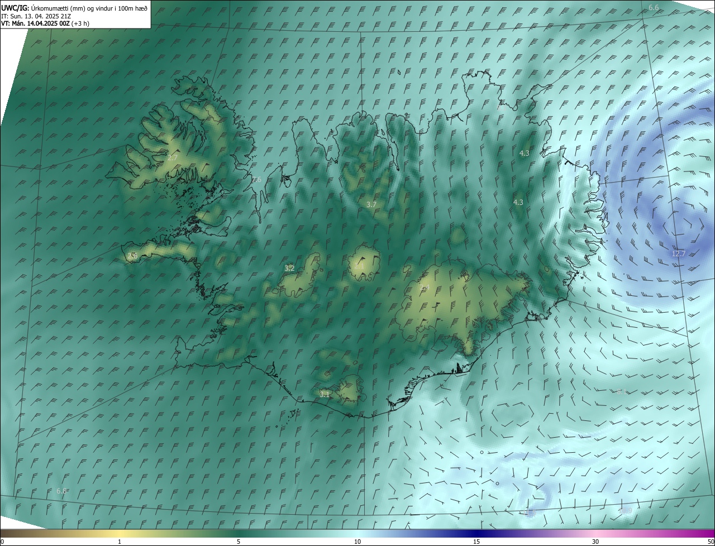Viewport: 715px width, 546px height.
Task: Click the colorbar tick label 15
Action: coord(476,542)
